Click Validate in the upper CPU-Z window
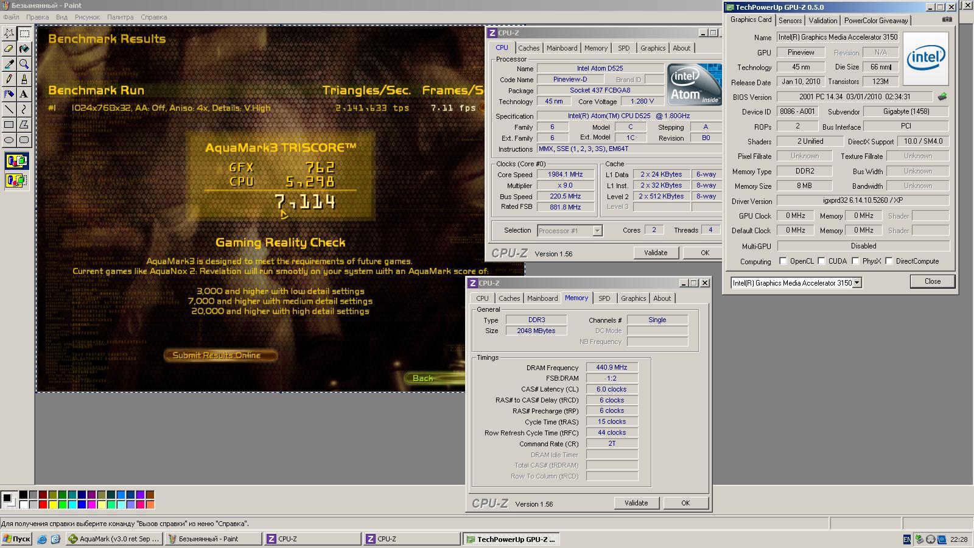Screen dimensions: 974x548 pyautogui.click(x=656, y=253)
